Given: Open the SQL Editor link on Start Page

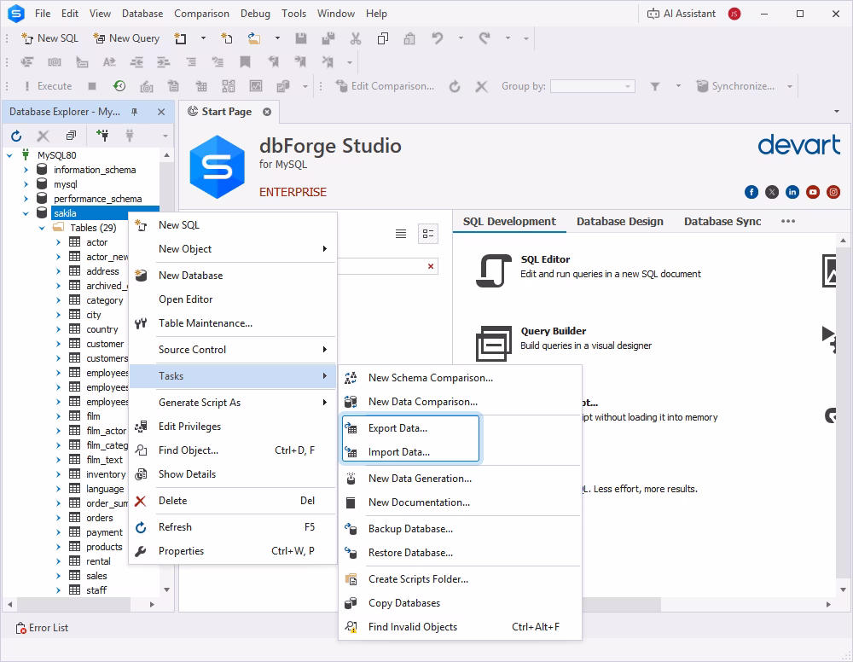Looking at the screenshot, I should click(x=545, y=259).
